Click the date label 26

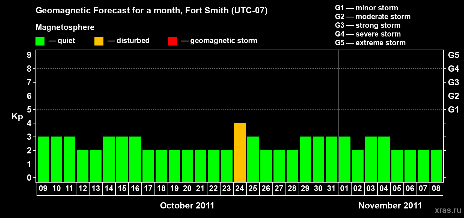[266, 188]
